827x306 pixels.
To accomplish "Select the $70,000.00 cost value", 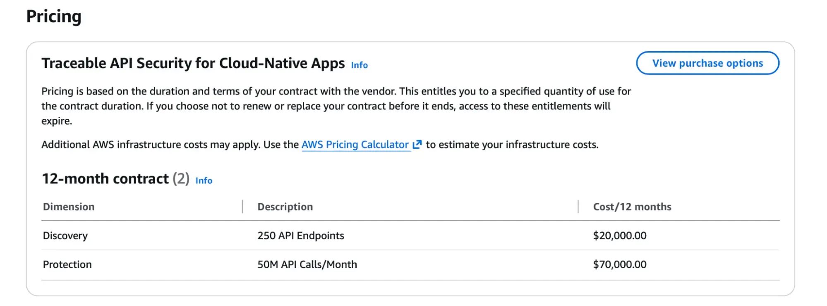I will 620,265.
